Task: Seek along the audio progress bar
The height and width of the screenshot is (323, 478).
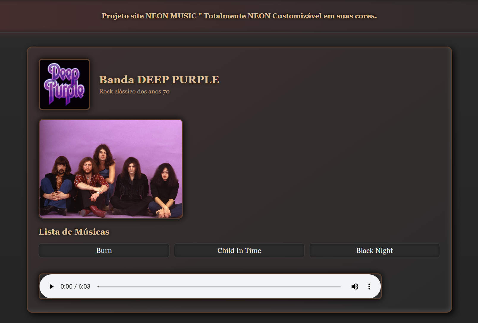Action: coord(219,287)
